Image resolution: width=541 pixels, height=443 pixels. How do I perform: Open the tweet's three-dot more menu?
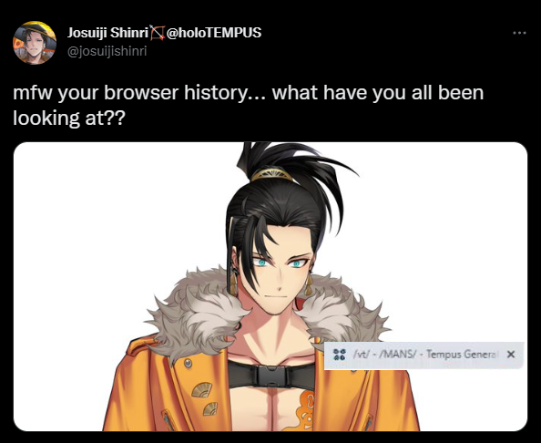pos(519,33)
